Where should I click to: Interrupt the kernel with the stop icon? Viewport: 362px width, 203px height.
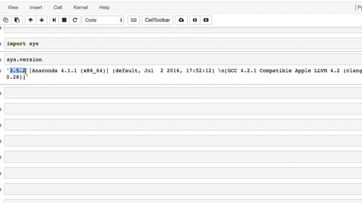click(64, 20)
